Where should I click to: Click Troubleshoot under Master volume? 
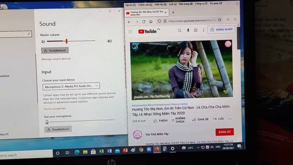(55, 50)
